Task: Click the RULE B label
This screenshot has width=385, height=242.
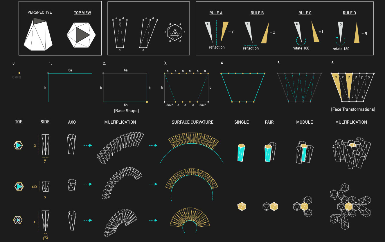Action: [x=257, y=13]
